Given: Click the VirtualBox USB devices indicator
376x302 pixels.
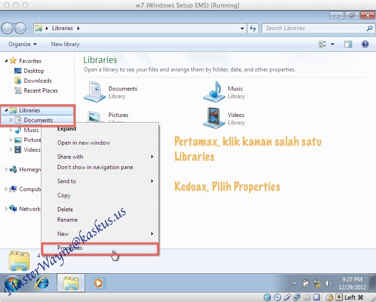Looking at the screenshot, I should pos(287,297).
